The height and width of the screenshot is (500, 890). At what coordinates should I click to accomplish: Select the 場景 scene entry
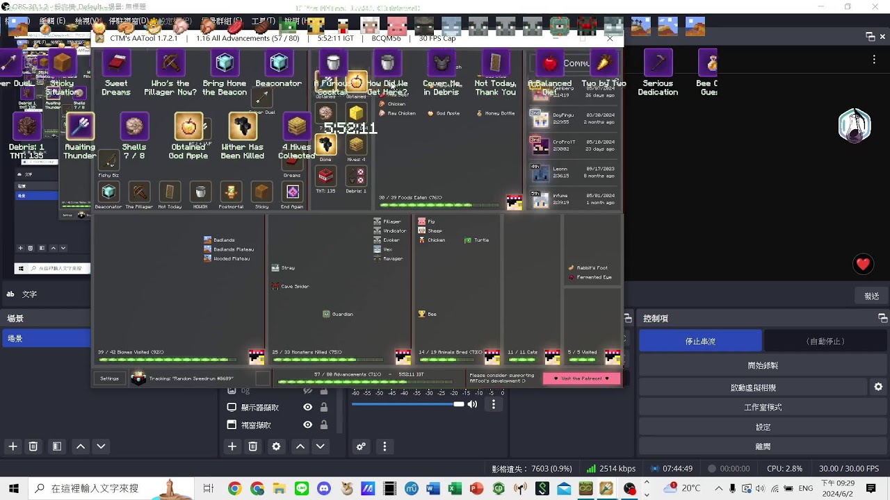(45, 338)
